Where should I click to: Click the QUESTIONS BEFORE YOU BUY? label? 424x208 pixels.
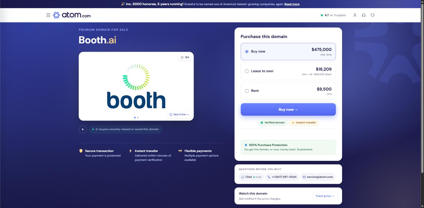pos(260,169)
